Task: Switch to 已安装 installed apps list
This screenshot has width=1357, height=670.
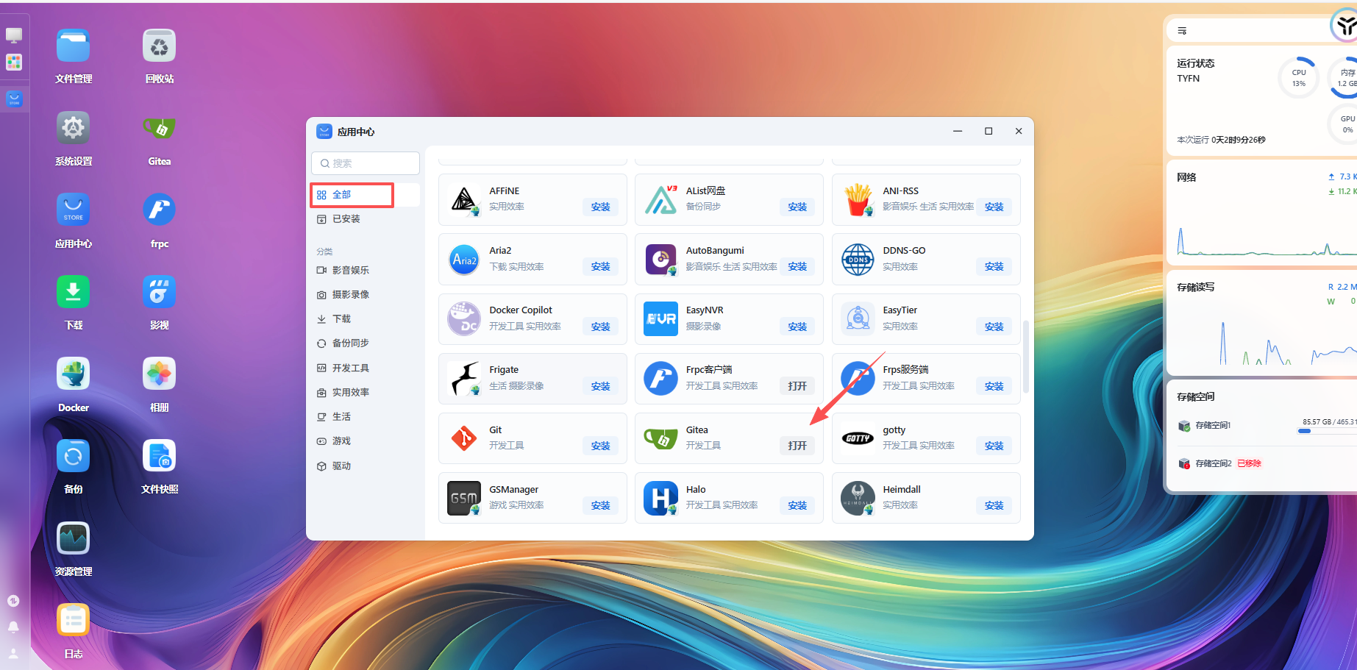Action: [346, 219]
